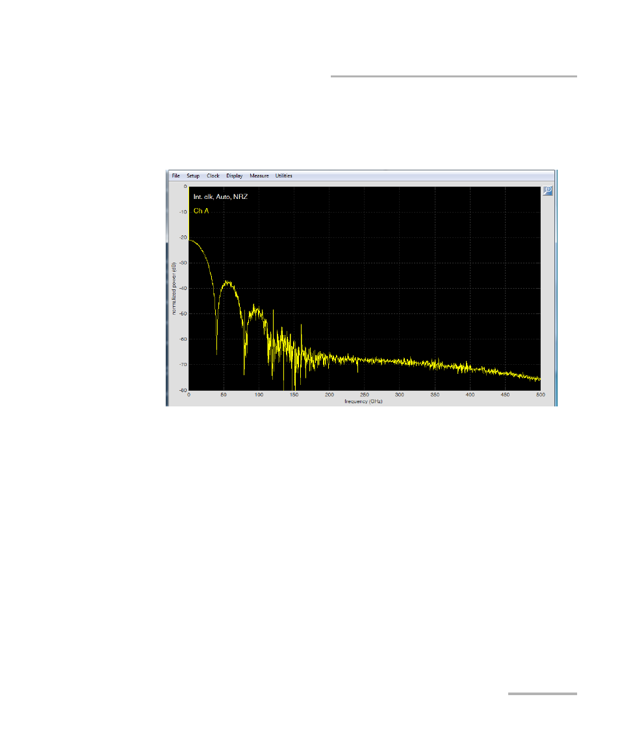Screen dimensions: 620x753
Task: Click the 250 tick on the frequency axis
Action: click(x=364, y=395)
